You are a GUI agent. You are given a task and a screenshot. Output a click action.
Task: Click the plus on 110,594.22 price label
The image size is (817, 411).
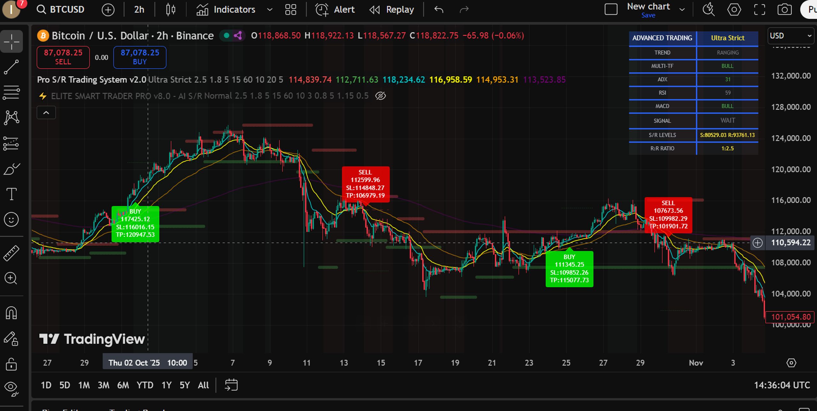coord(757,243)
